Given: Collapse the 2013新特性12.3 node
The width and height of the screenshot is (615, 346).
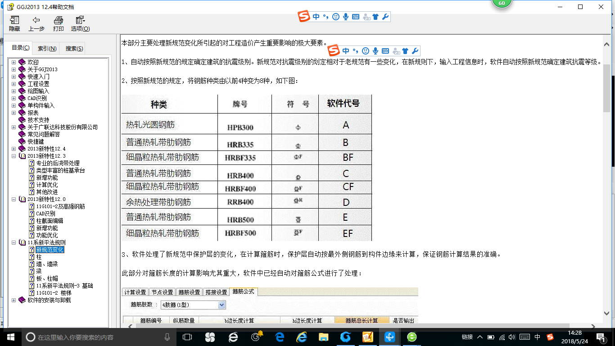Looking at the screenshot, I should (x=14, y=156).
